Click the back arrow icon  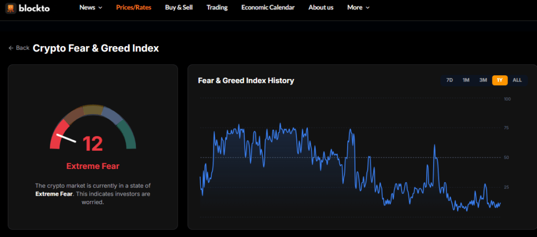pyautogui.click(x=11, y=48)
